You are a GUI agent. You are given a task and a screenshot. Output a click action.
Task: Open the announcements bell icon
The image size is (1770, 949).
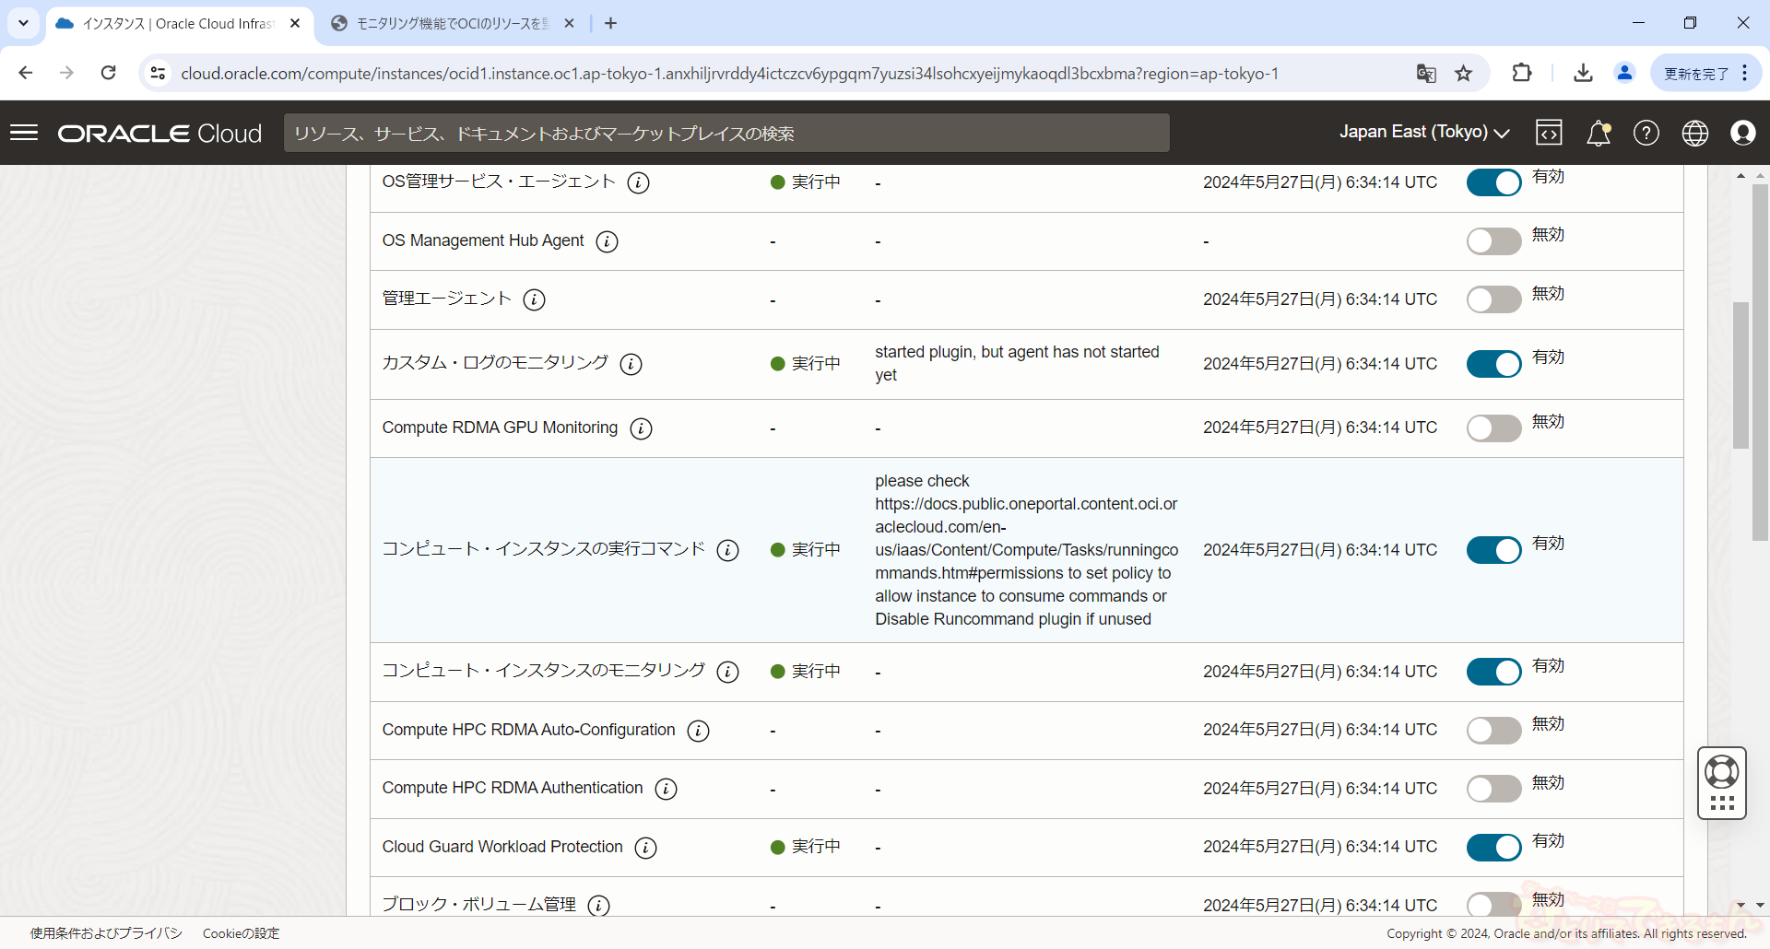1598,134
